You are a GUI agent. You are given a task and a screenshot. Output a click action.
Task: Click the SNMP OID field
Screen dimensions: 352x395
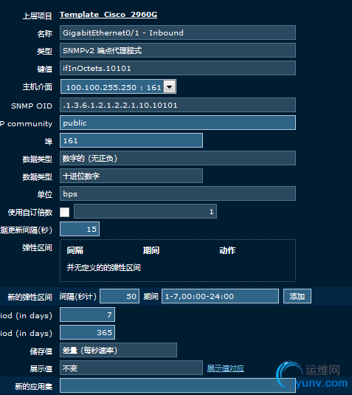point(178,105)
